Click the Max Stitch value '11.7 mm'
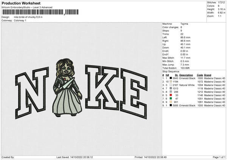 coord(185,58)
